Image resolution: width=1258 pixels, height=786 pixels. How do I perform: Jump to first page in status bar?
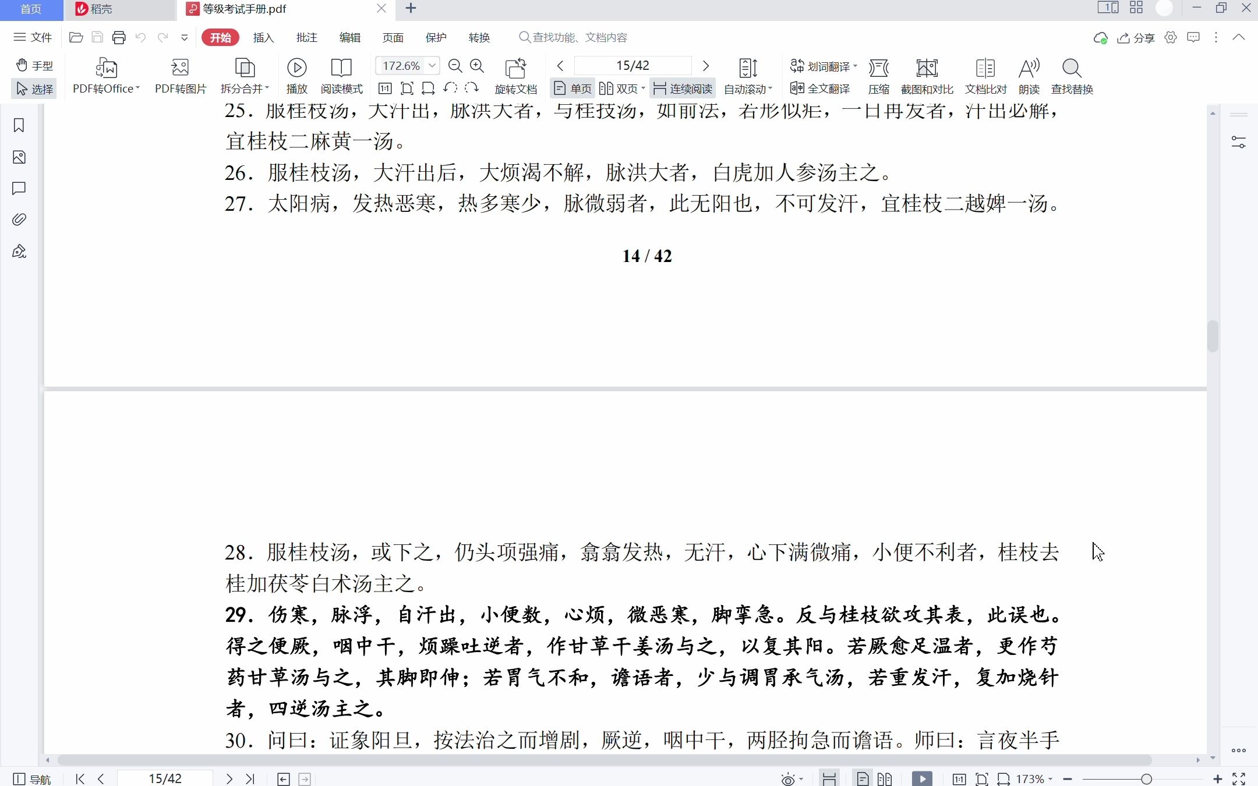(x=80, y=779)
